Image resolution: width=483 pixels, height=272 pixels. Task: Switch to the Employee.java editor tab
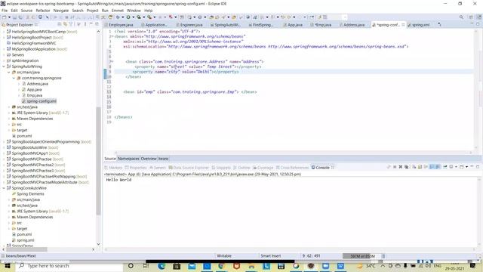pyautogui.click(x=121, y=25)
